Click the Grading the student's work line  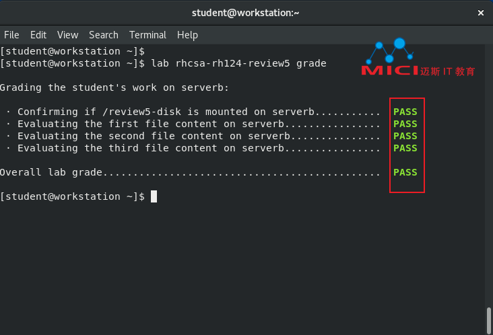[x=114, y=87]
